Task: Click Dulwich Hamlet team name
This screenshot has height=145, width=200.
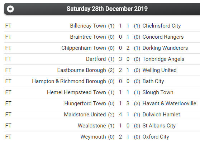Action: pyautogui.click(x=161, y=115)
